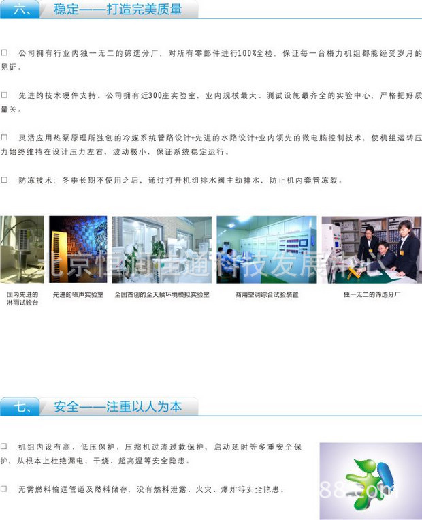Select the square bullet before "公司拥有行业内"

click(5, 52)
